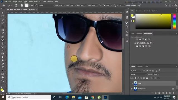Screen dimensions: 178x100
Task: Toggle lock all padlock icon
Action: point(147,78)
